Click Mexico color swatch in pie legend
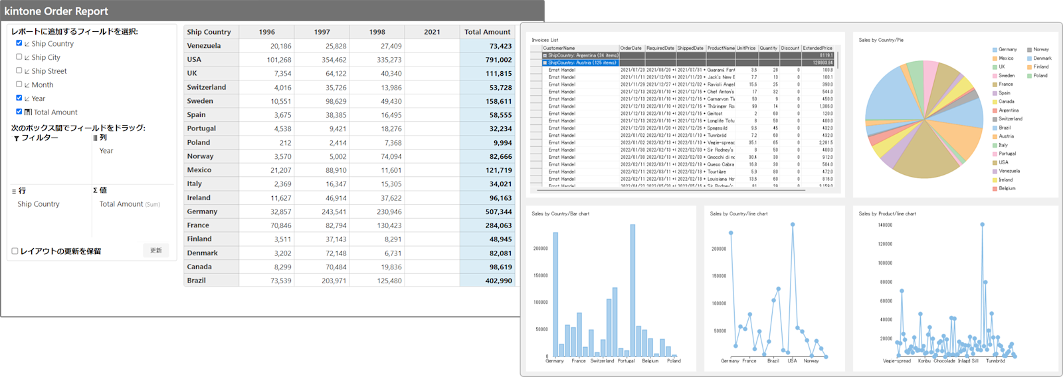This screenshot has width=1063, height=377. (x=995, y=59)
